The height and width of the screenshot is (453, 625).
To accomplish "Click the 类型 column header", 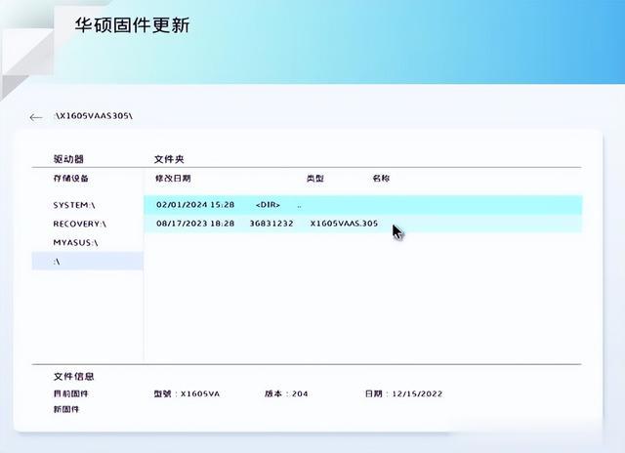I will pyautogui.click(x=314, y=178).
